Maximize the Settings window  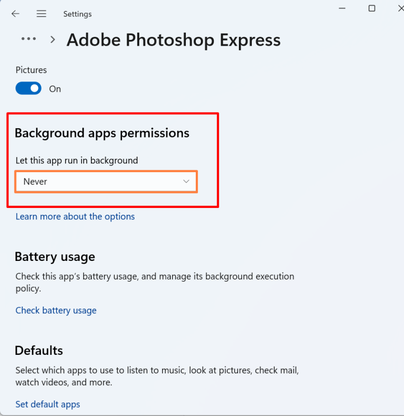coord(372,8)
